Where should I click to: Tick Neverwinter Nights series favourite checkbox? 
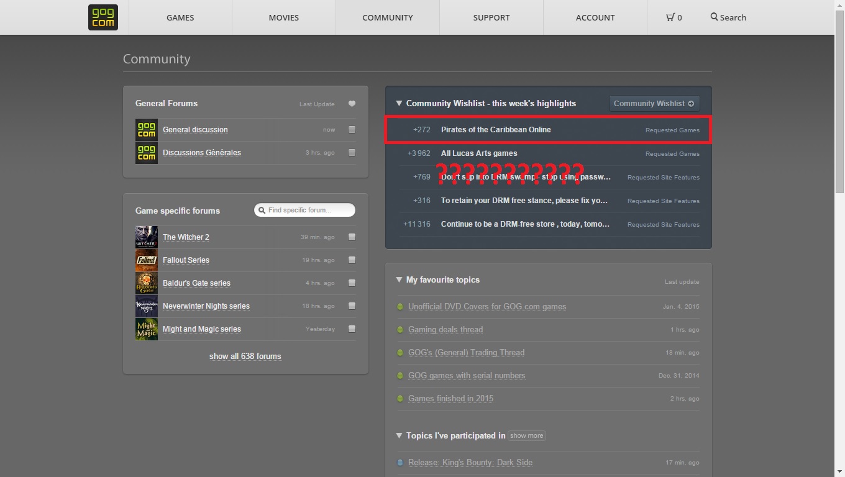352,306
